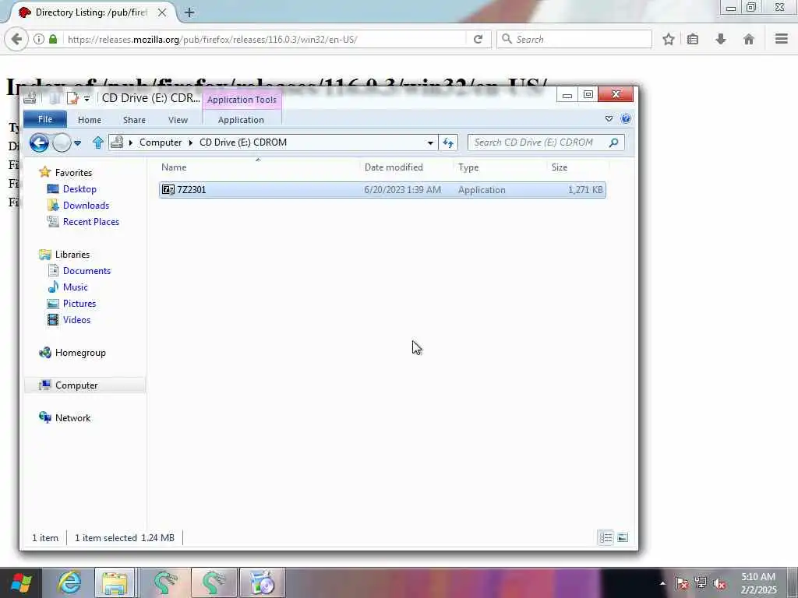Open Windows Start button

pos(21,582)
